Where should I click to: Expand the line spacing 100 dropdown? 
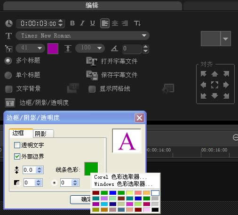click(90, 48)
